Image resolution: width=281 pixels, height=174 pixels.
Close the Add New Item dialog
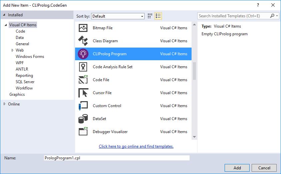273,5
